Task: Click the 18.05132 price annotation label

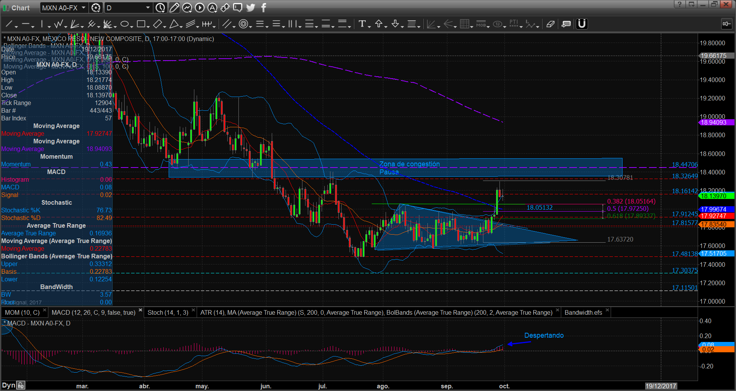Action: (539, 207)
